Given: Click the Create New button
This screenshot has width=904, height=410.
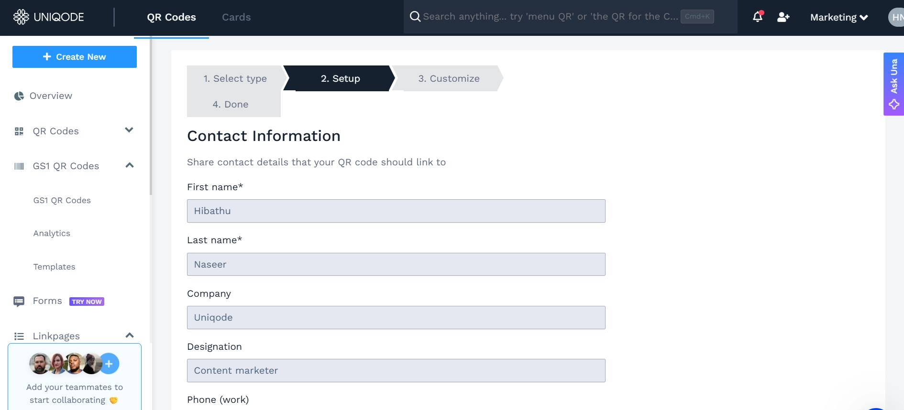Looking at the screenshot, I should (75, 57).
